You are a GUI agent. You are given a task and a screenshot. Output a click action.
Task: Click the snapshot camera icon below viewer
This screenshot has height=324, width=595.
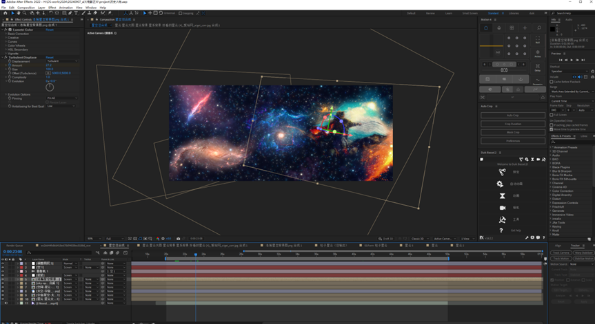178,239
